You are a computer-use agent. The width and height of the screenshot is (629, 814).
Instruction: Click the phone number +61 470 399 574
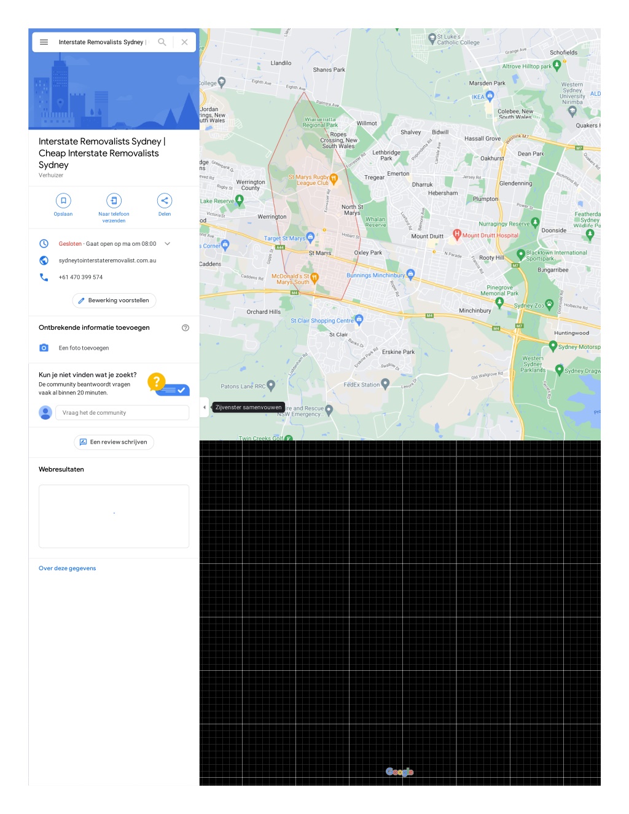pyautogui.click(x=80, y=277)
